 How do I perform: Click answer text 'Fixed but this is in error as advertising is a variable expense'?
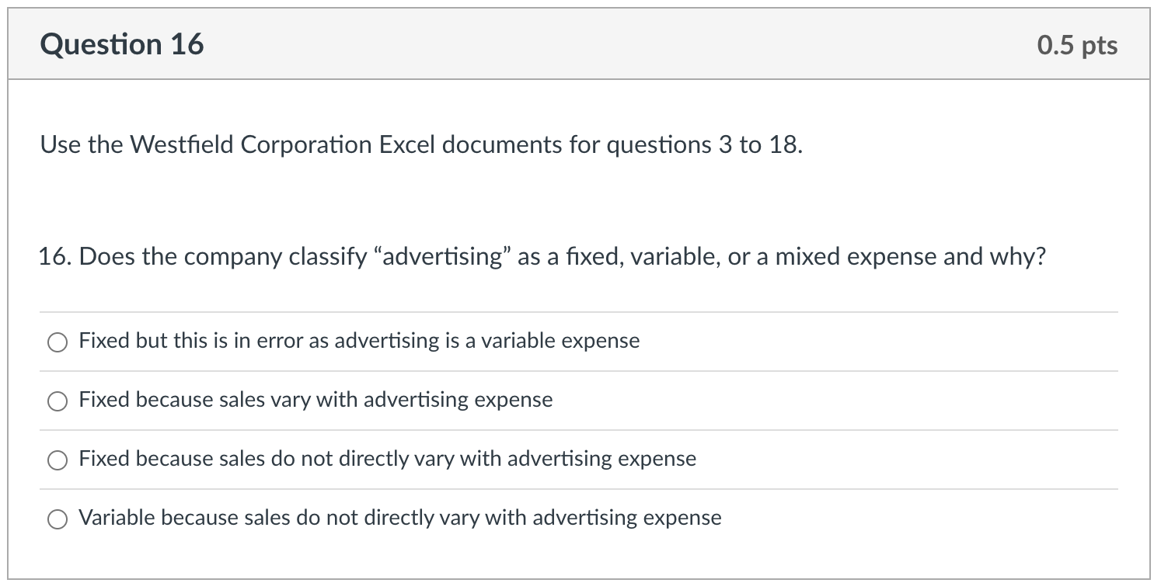point(359,341)
